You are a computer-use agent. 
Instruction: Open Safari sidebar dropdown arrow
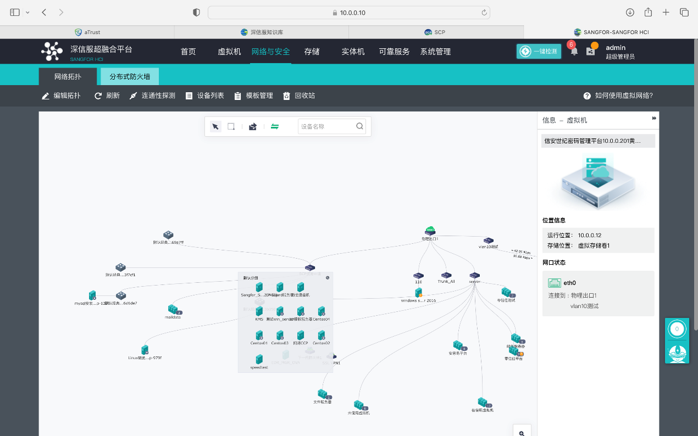(x=27, y=12)
